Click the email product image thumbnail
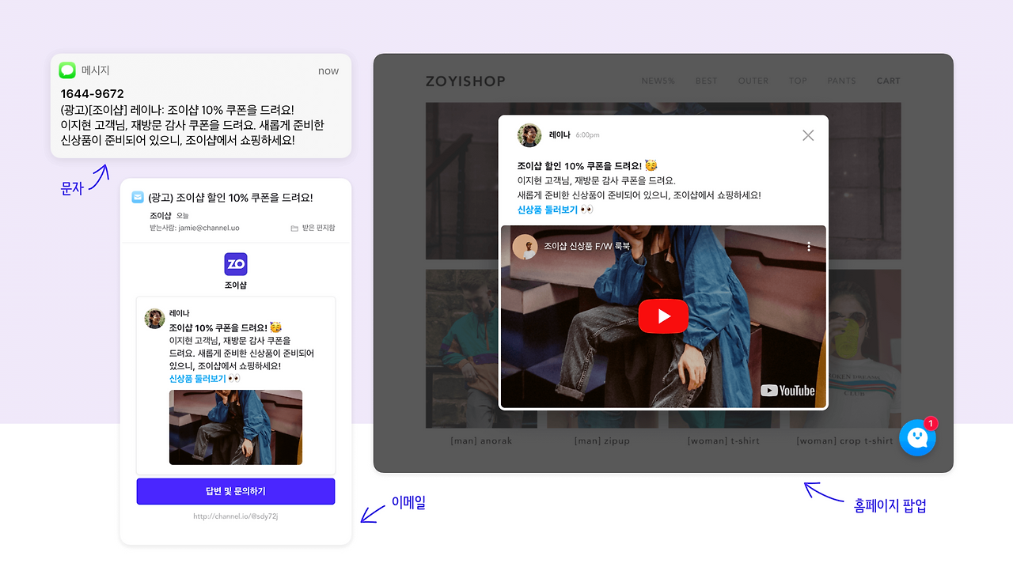Image resolution: width=1013 pixels, height=586 pixels. [x=236, y=427]
